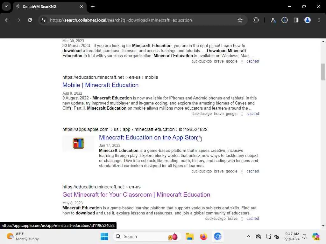This screenshot has width=326, height=244.
Task: Open the Extensions puzzle icon
Action: pos(256,20)
